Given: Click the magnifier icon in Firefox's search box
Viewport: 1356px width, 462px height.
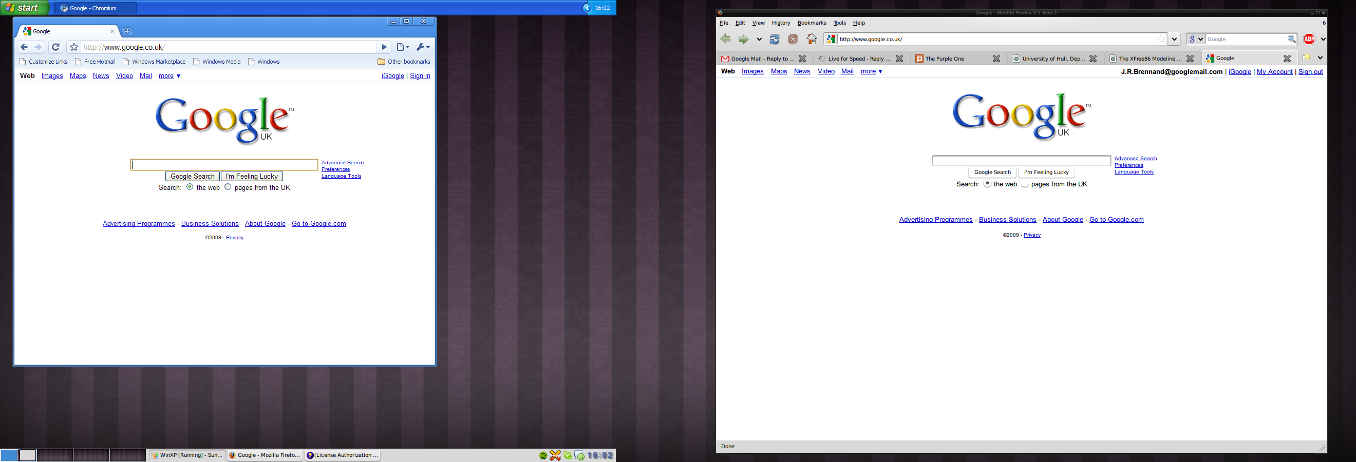Looking at the screenshot, I should pos(1291,39).
